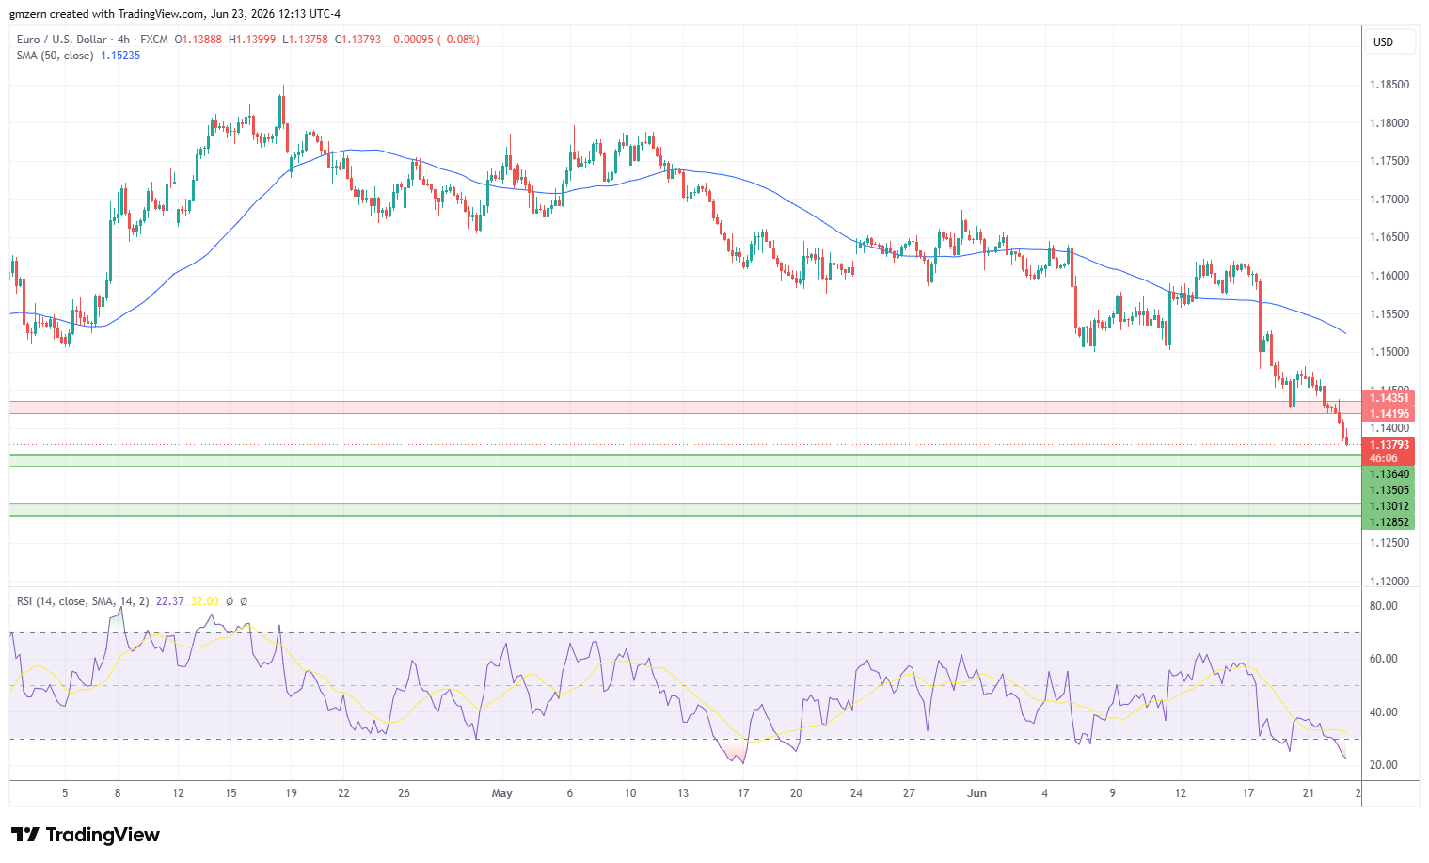Click the 1.17000 price axis label

(x=1389, y=200)
